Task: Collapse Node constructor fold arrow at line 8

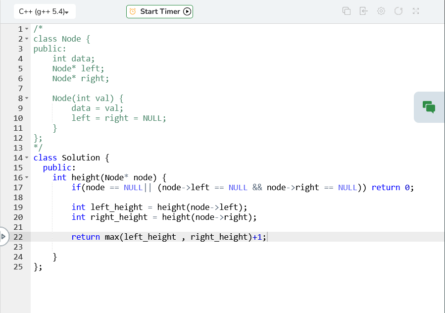Action: [x=27, y=98]
